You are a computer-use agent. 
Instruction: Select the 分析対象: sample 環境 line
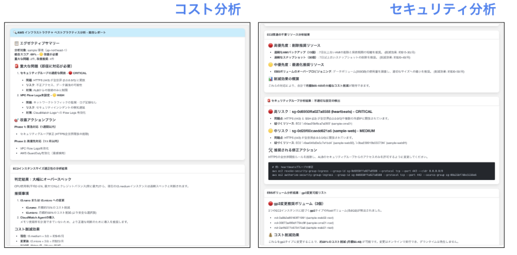[x=40, y=50]
